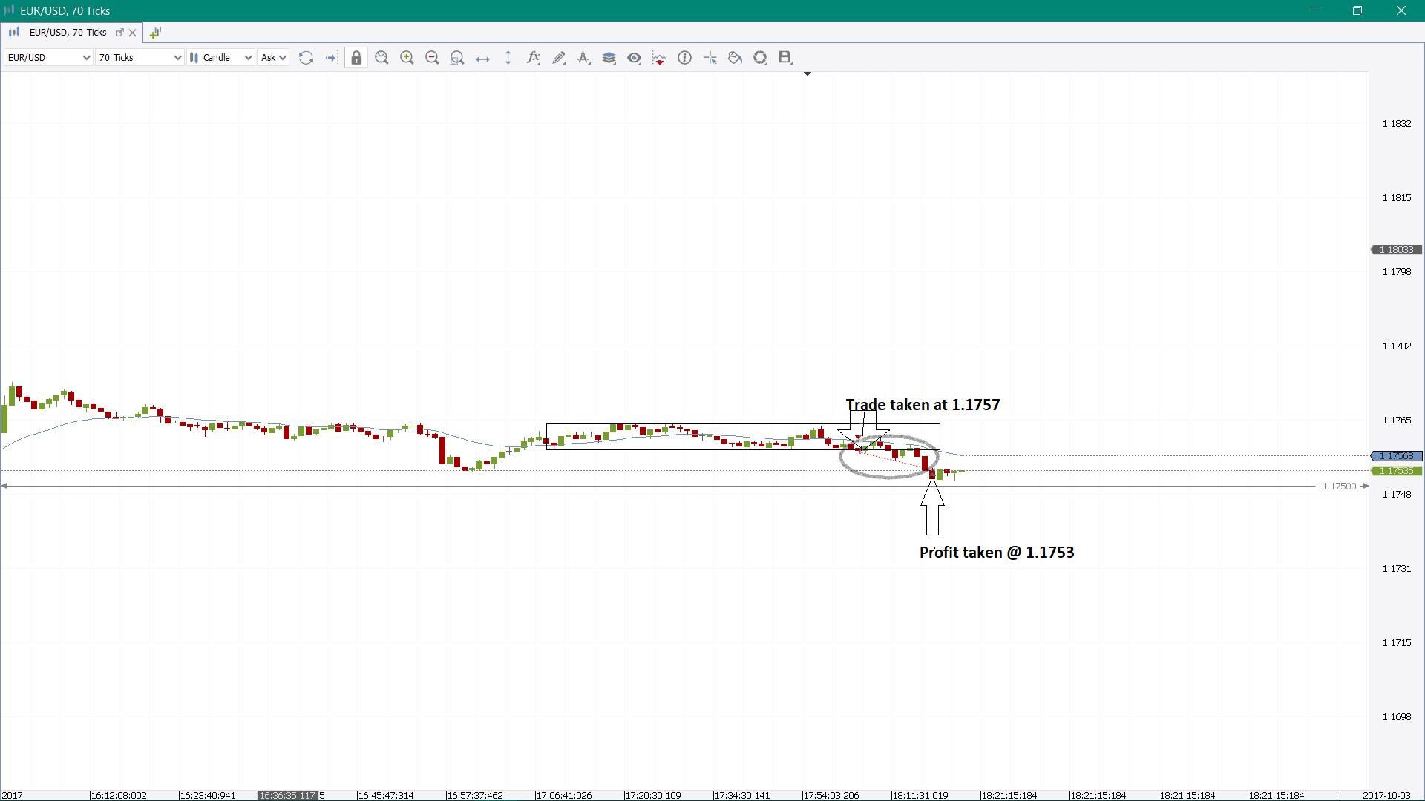1425x801 pixels.
Task: Click the zoom out magnifier icon
Action: coord(432,57)
